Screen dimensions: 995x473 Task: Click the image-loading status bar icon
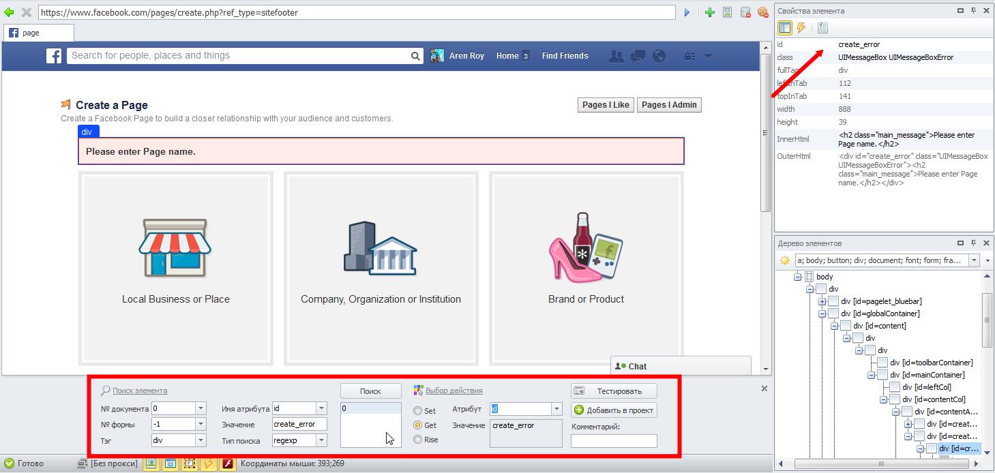tap(150, 463)
